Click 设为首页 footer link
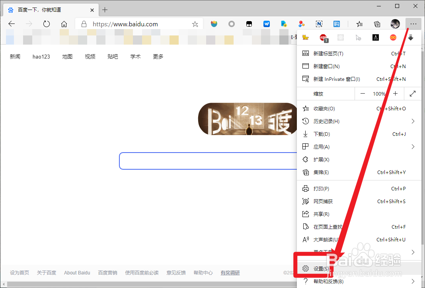This screenshot has height=288, width=425. pos(19,273)
